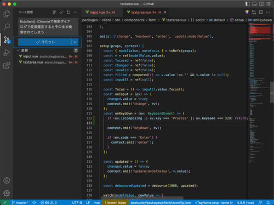The height and width of the screenshot is (205, 274).
Task: Click 'setup' in breadcrumb
Action: [x=237, y=20]
